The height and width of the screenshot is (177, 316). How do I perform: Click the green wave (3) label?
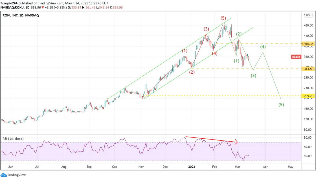click(x=254, y=75)
